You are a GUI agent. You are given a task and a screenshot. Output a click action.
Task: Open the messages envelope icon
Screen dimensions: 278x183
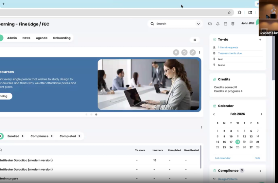coord(210,24)
